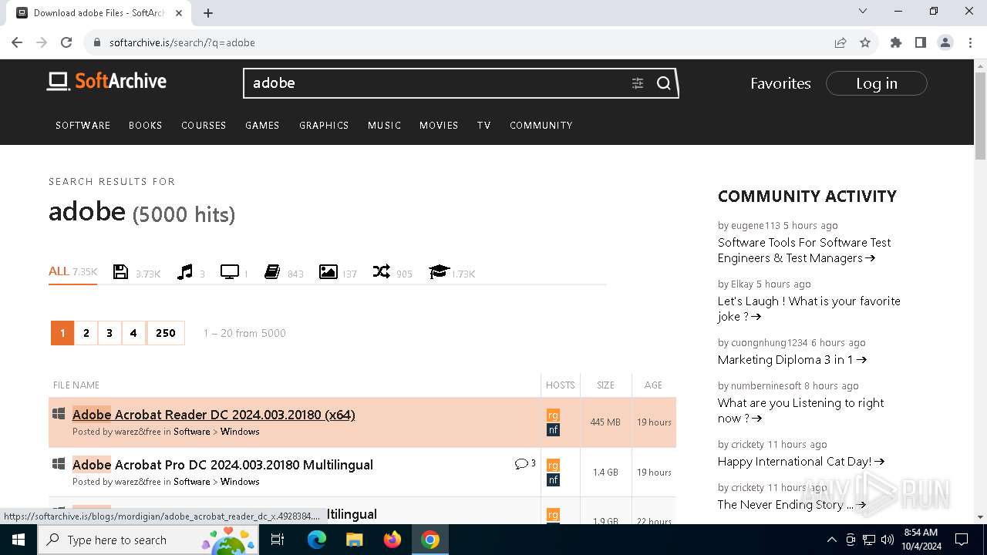Click Windows icon beside Acrobat Pro DC row
987x555 pixels.
pyautogui.click(x=59, y=464)
